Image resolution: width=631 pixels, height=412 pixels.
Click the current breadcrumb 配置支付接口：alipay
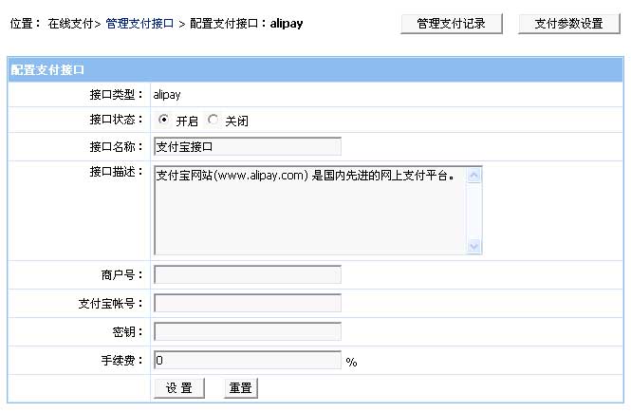coord(247,24)
